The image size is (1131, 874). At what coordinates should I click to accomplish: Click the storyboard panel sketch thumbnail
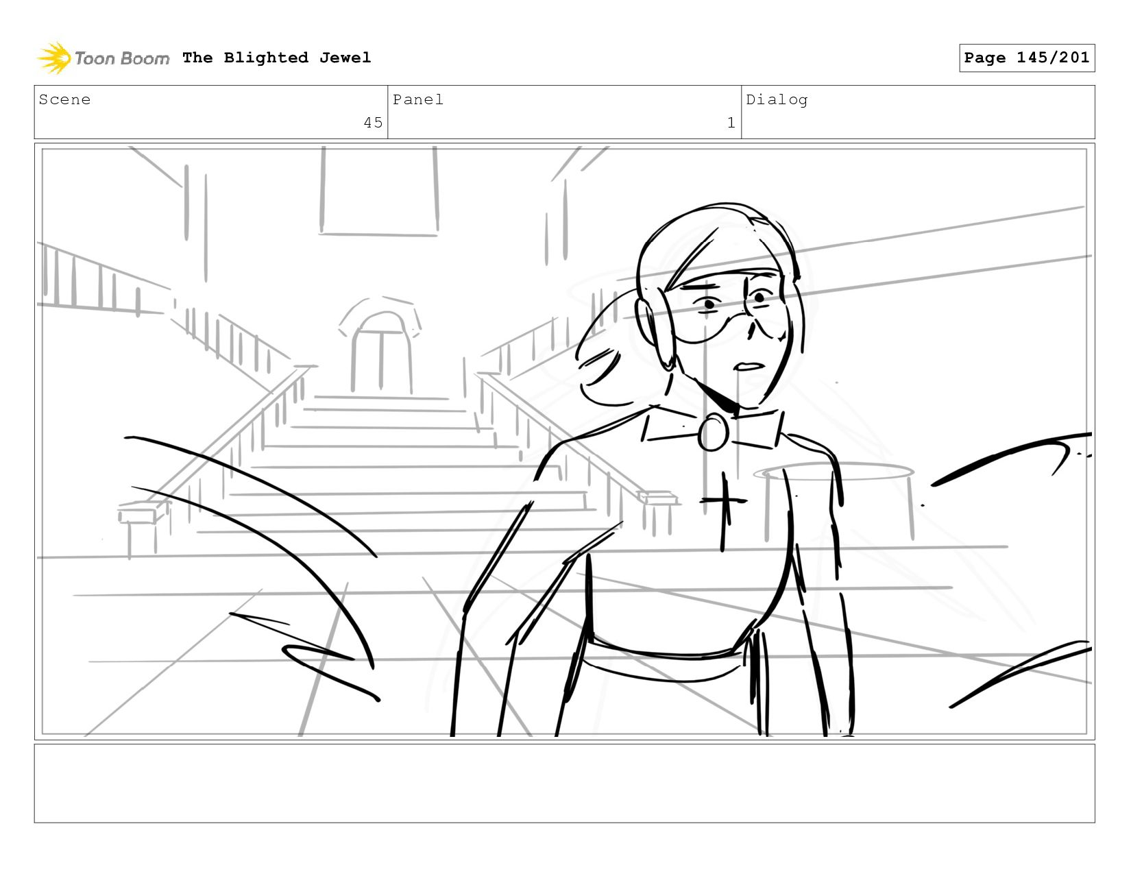click(564, 441)
